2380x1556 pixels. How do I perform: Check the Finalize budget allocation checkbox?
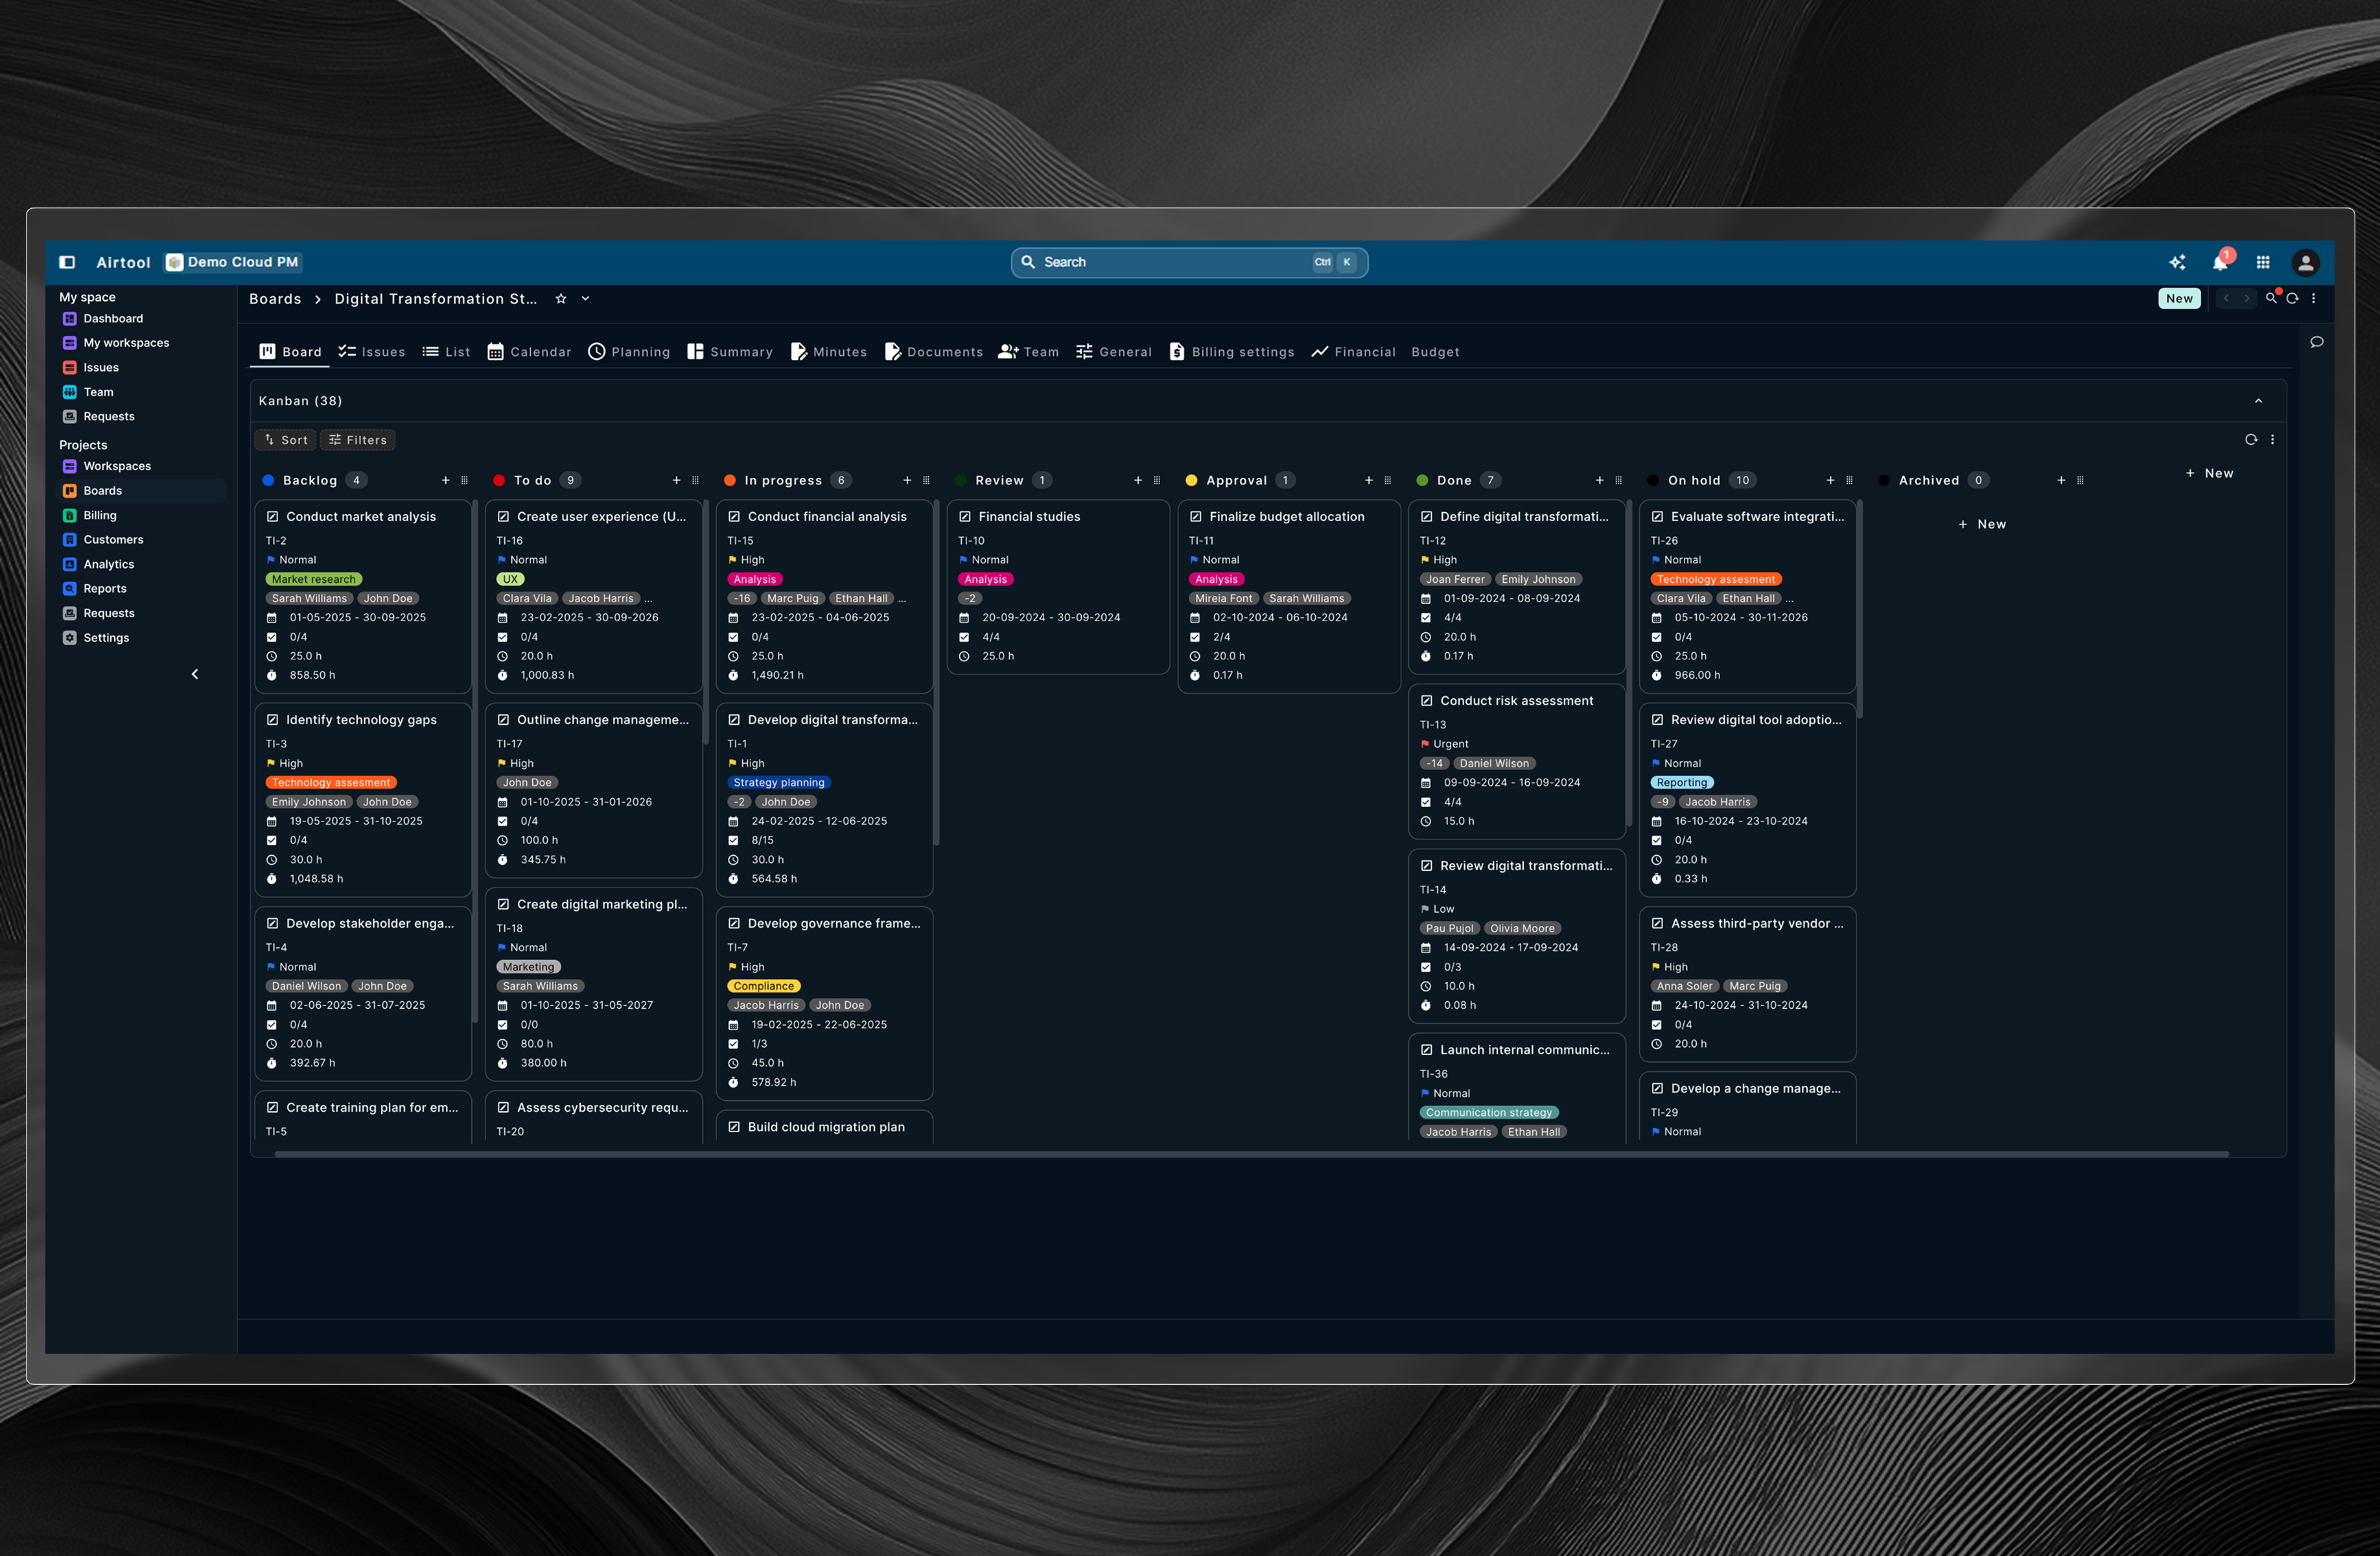pyautogui.click(x=1195, y=516)
